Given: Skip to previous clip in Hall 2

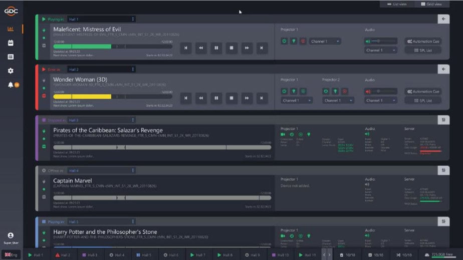Looking at the screenshot, I should pyautogui.click(x=186, y=98).
